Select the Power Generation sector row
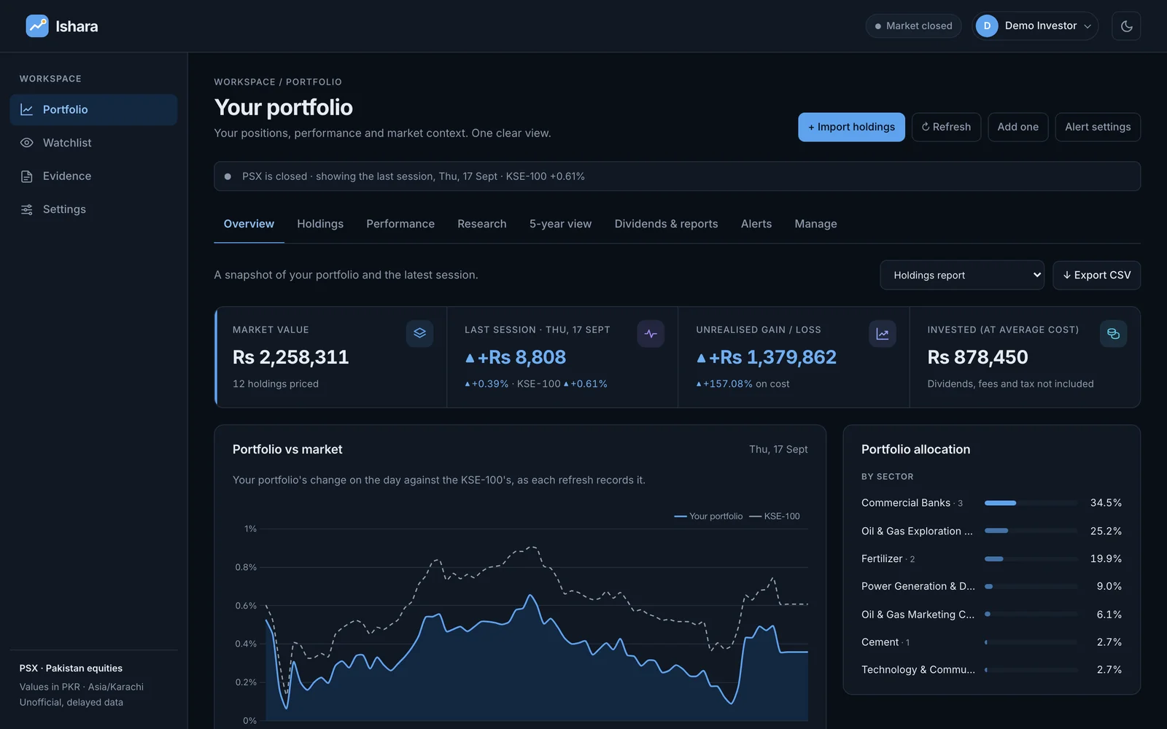The height and width of the screenshot is (729, 1167). click(x=991, y=587)
